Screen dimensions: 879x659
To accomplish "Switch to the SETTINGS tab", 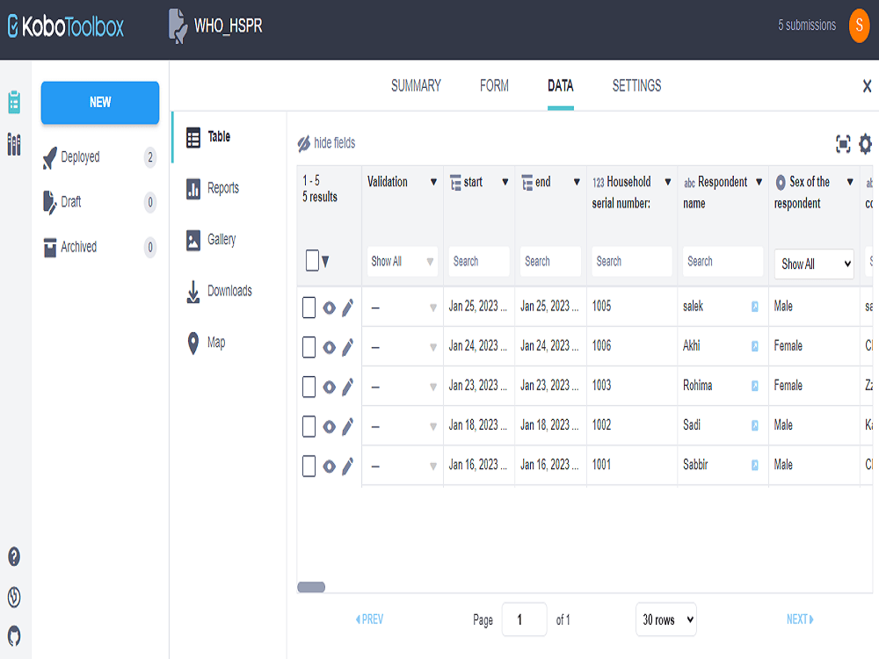I will (x=636, y=86).
